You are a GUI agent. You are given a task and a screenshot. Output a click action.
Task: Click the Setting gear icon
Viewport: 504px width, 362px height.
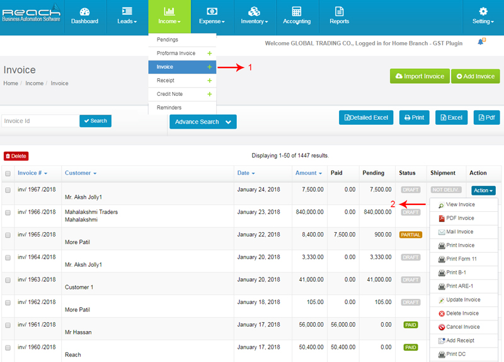[483, 11]
